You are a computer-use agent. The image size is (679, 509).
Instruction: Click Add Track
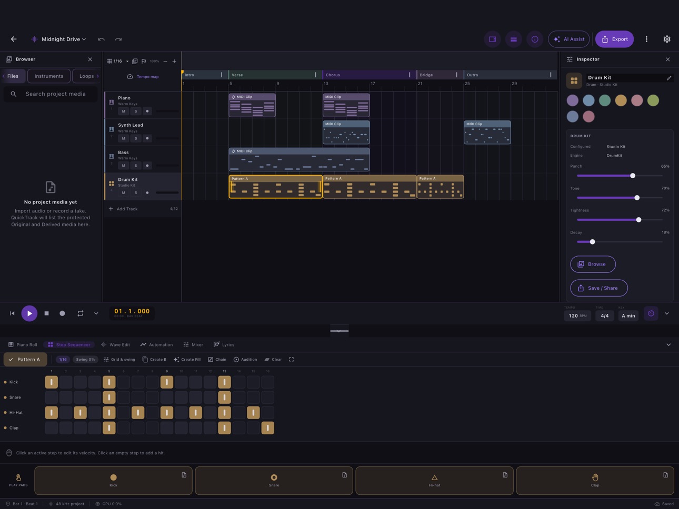click(x=123, y=209)
